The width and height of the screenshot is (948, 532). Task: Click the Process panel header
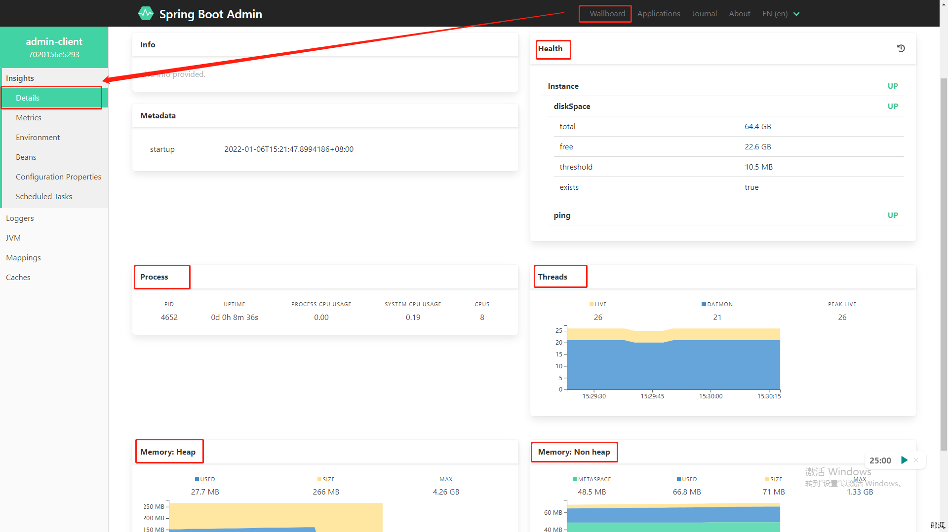pos(325,277)
